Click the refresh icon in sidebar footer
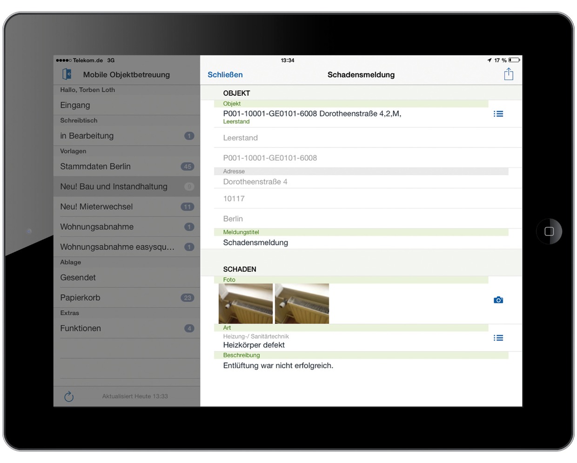Screen dimensions: 577x463 [x=69, y=396]
